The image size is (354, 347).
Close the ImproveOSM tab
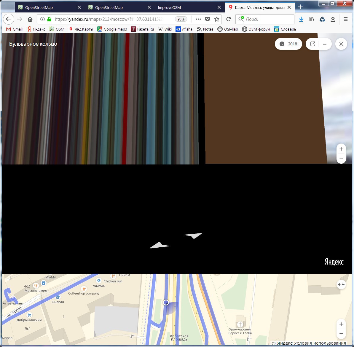[x=219, y=7]
